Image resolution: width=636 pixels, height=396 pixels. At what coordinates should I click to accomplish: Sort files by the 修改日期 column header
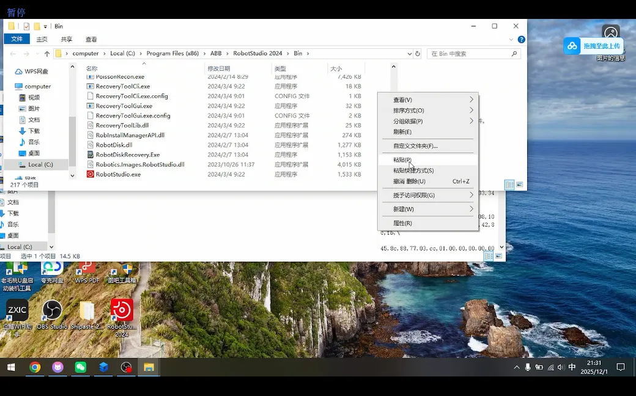219,68
